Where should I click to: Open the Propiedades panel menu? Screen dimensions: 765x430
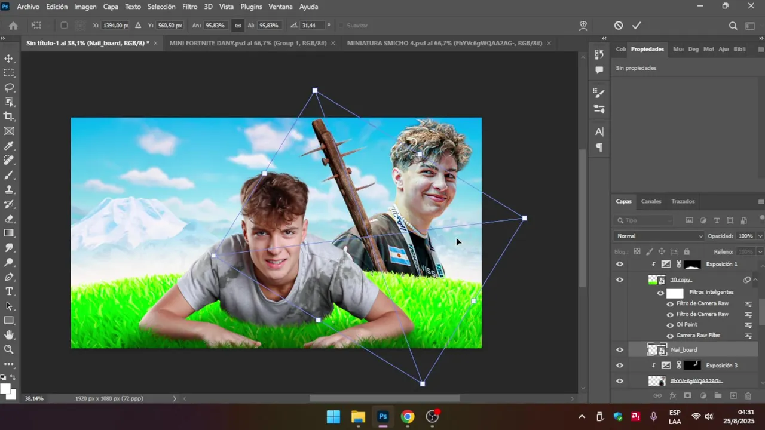pos(760,50)
